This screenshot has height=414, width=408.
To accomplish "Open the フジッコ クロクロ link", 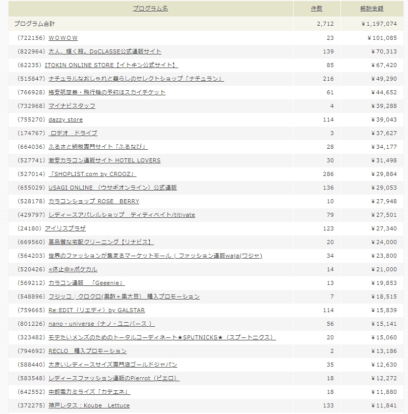I will pos(124,297).
